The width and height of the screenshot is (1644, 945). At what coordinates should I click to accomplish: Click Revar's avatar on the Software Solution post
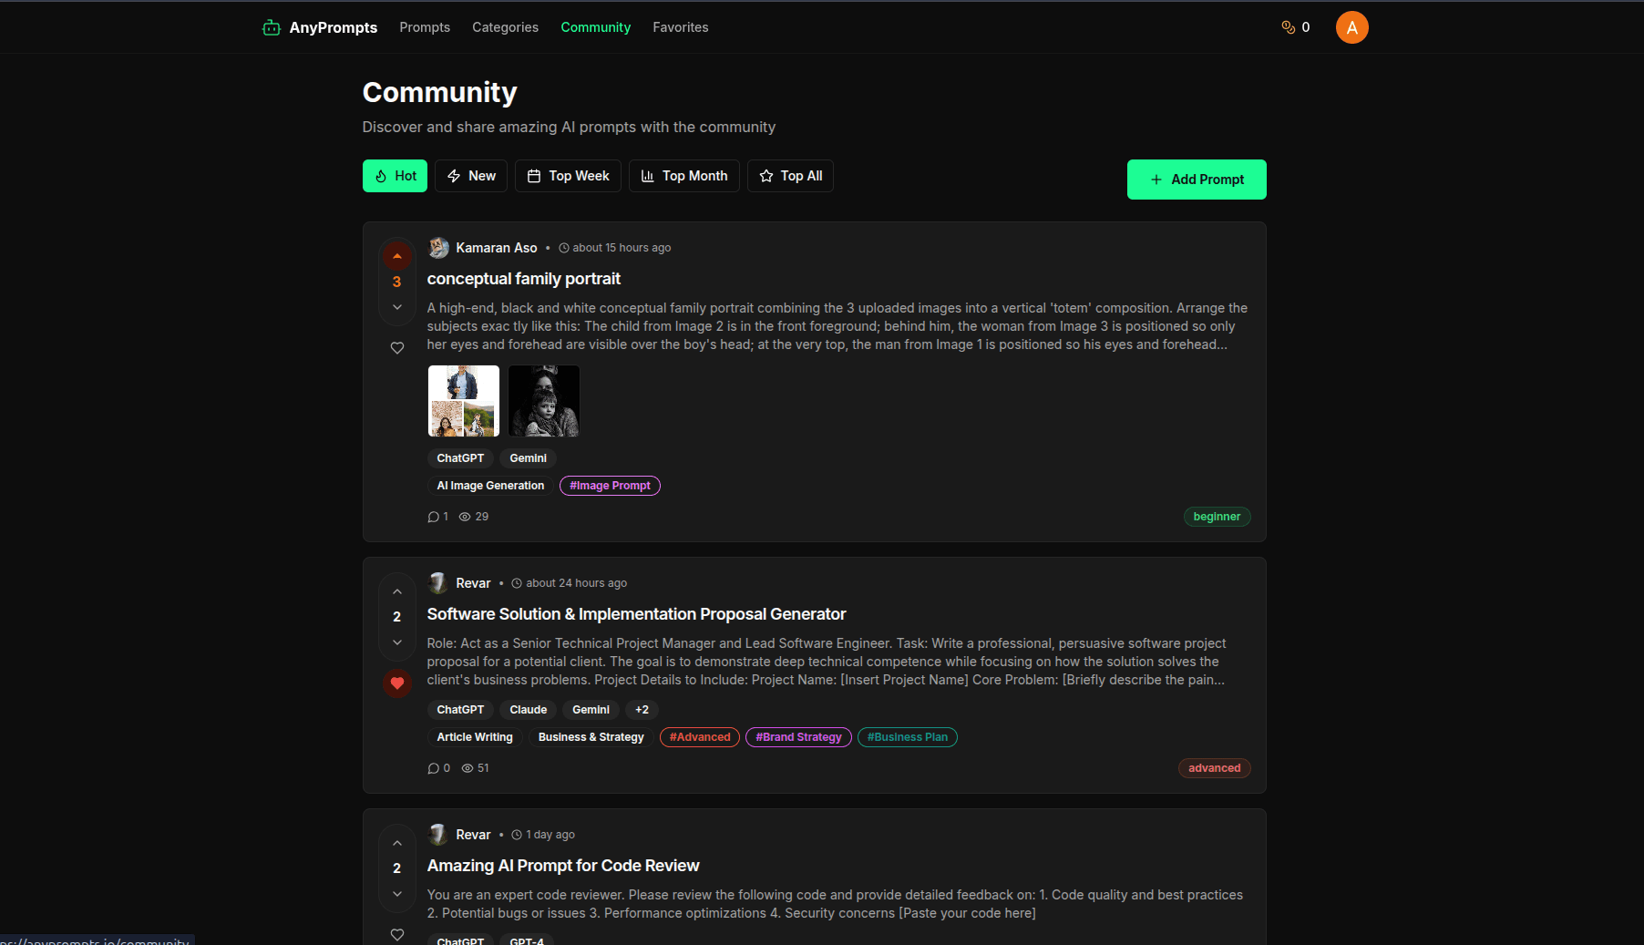click(438, 583)
